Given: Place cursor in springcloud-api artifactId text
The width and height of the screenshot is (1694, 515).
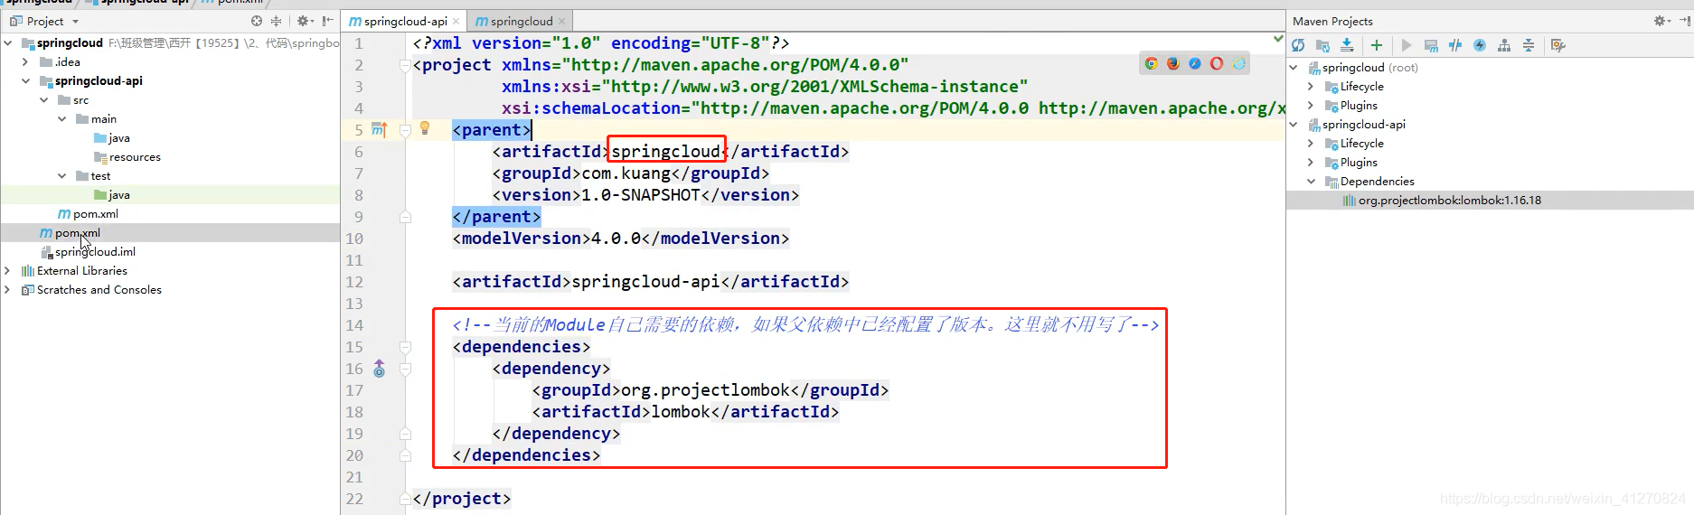Looking at the screenshot, I should [645, 282].
